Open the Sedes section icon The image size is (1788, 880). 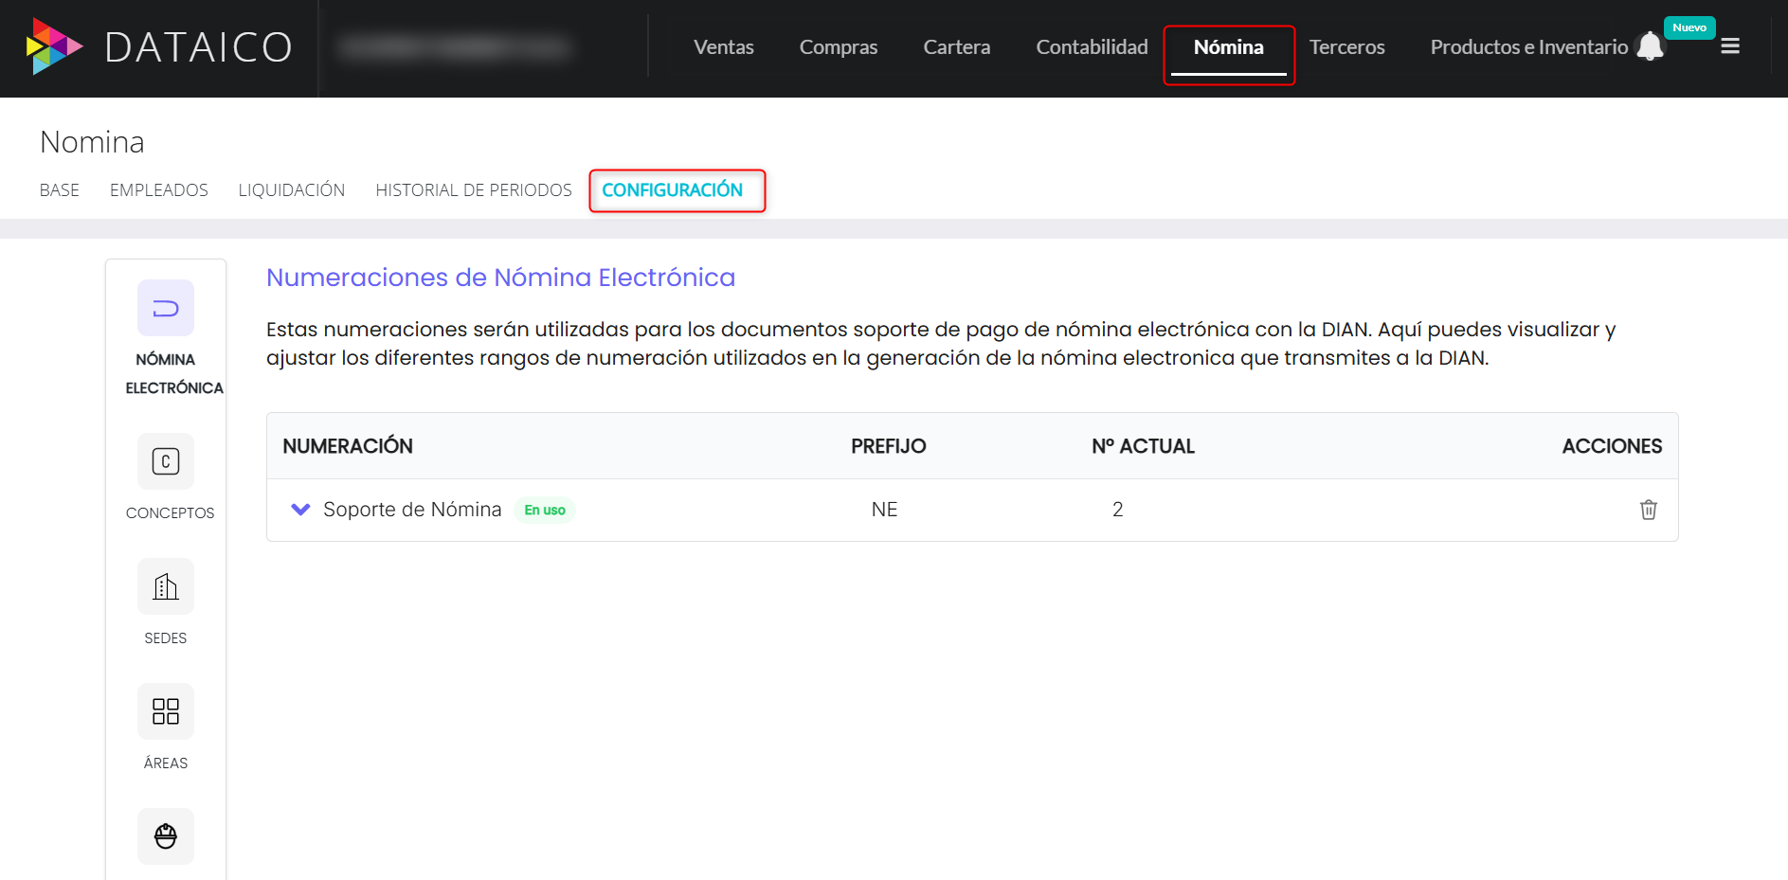tap(165, 586)
